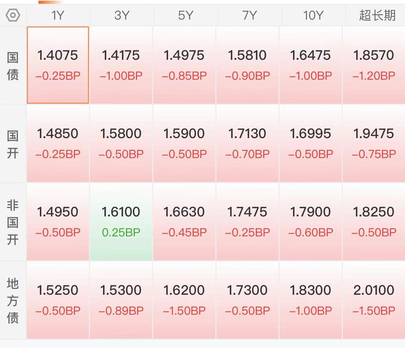Click the hexagon settings icon
The width and height of the screenshot is (405, 348).
click(13, 15)
